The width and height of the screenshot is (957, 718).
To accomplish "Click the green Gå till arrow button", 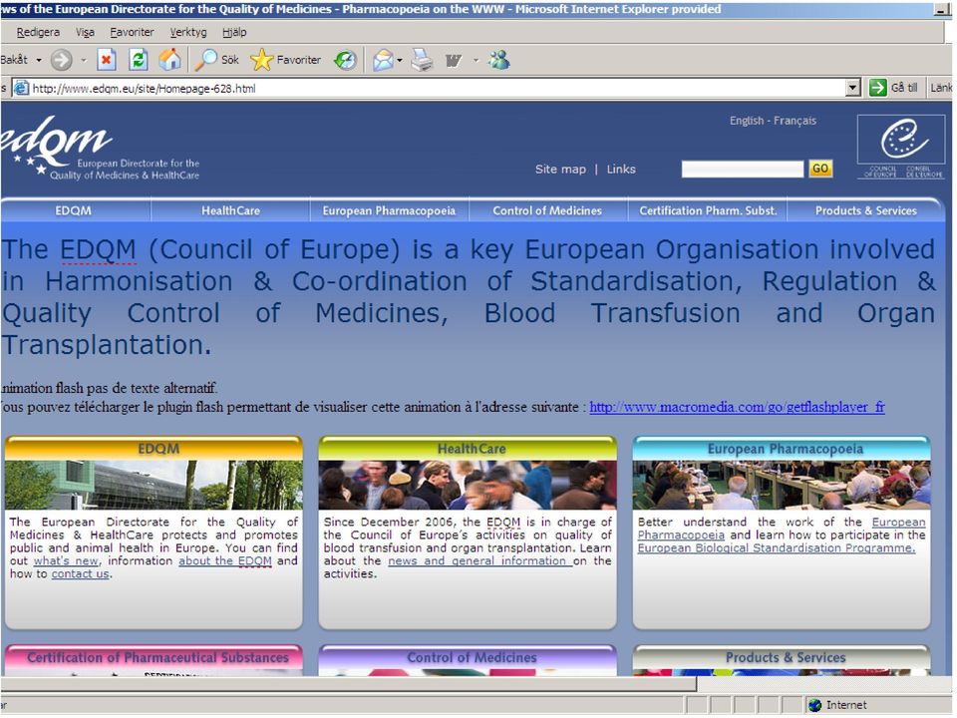I will pos(877,88).
